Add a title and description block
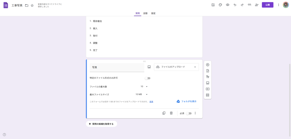 (207, 77)
